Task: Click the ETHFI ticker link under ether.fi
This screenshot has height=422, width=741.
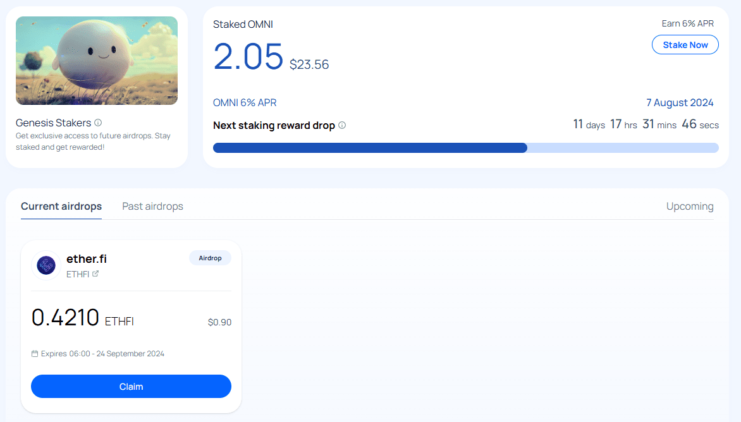Action: coord(78,274)
